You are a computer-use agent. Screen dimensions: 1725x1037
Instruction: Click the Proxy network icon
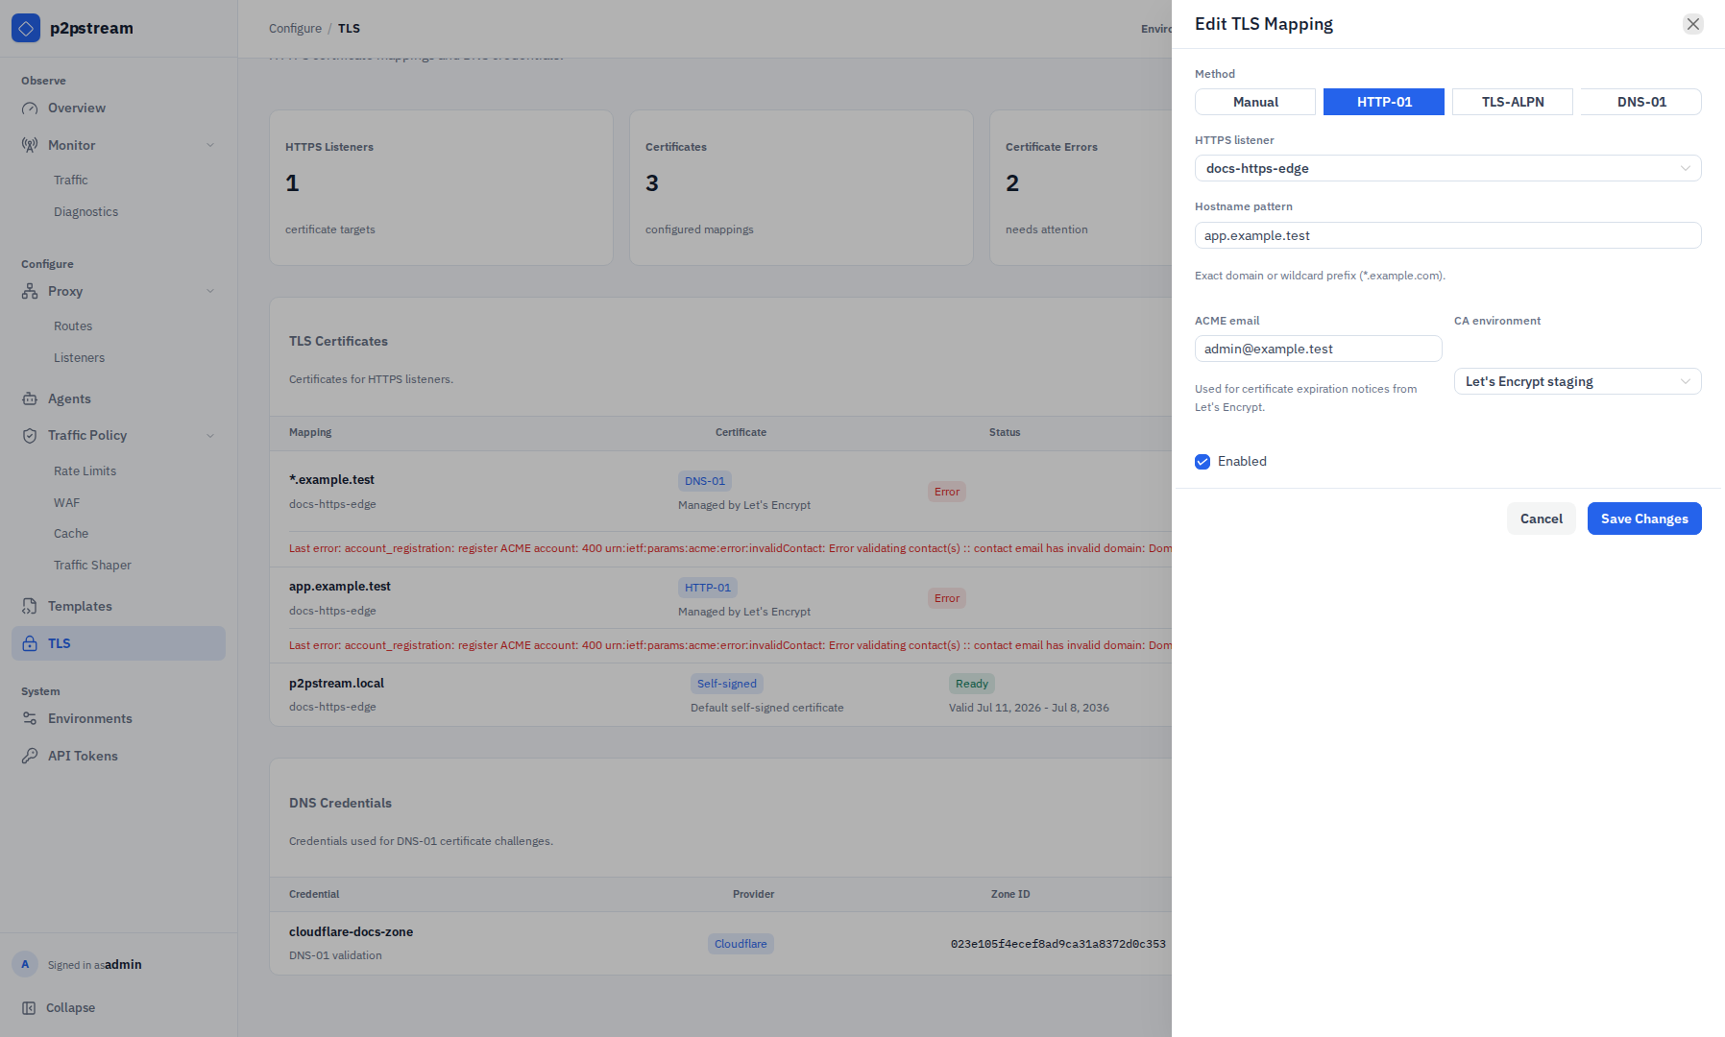pyautogui.click(x=30, y=291)
